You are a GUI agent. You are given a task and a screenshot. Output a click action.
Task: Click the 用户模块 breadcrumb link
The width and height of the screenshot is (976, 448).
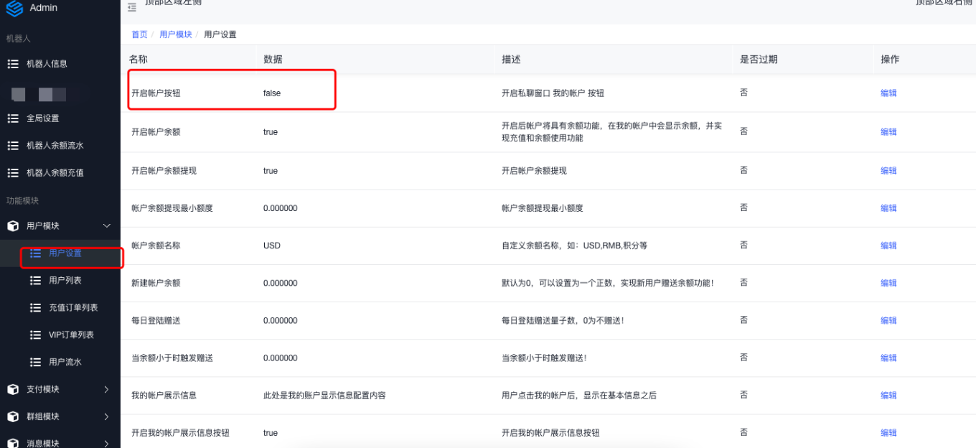tap(176, 34)
